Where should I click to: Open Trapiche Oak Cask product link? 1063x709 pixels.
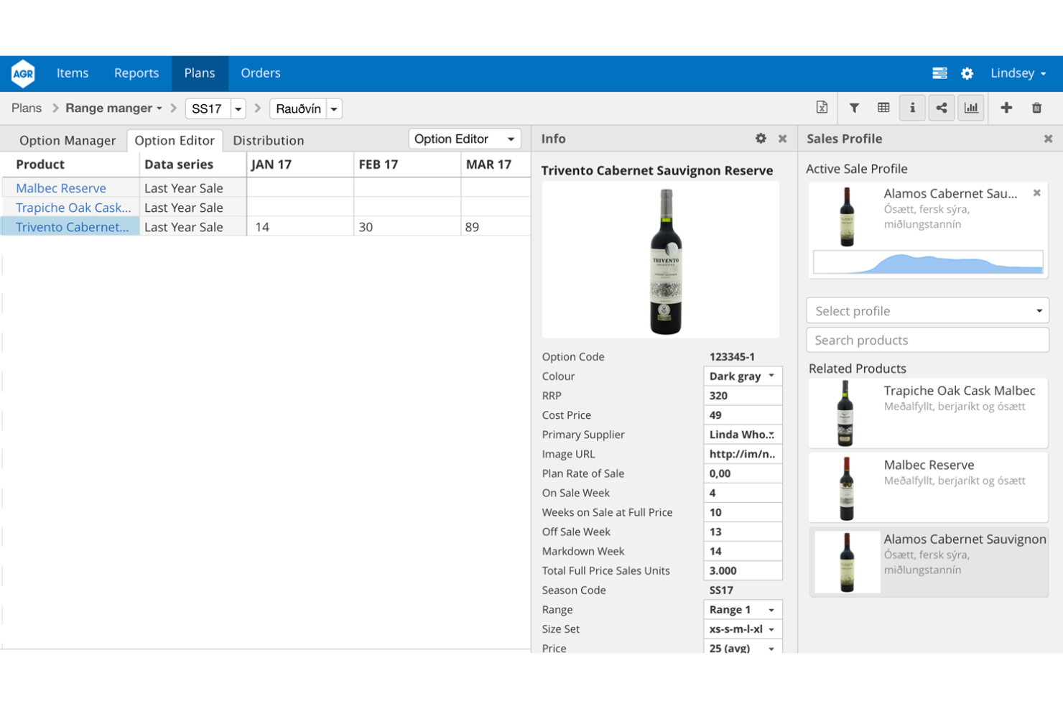[73, 208]
